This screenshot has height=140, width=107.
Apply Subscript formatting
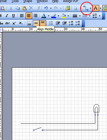click(x=21, y=23)
